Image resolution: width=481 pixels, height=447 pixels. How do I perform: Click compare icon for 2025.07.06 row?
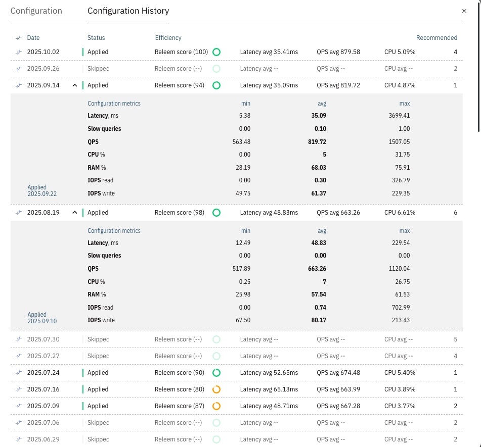(19, 422)
